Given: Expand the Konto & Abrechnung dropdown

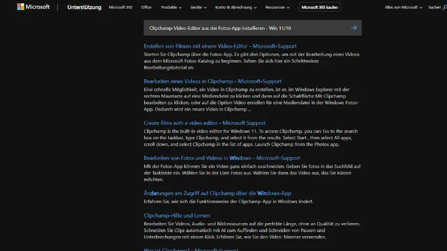Looking at the screenshot, I should pyautogui.click(x=236, y=7).
